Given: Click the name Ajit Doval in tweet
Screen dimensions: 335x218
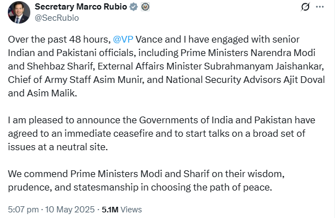Looking at the screenshot, I should point(304,80).
